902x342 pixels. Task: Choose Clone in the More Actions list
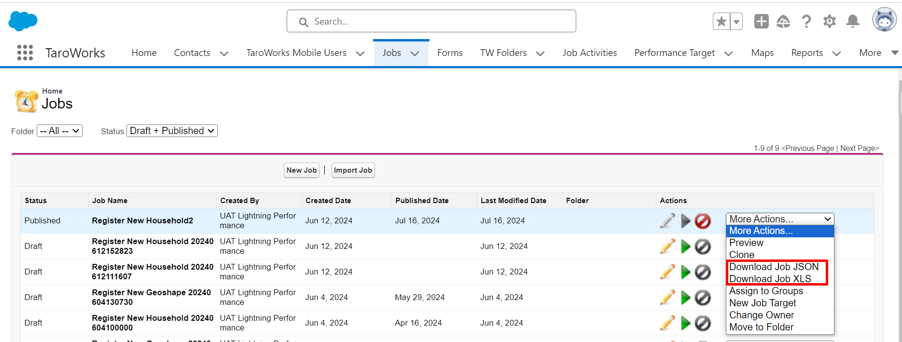click(742, 255)
